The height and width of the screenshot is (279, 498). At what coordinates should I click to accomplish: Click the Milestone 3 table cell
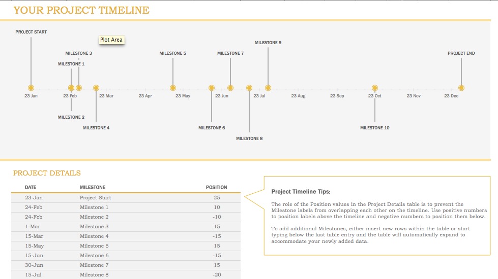point(94,227)
